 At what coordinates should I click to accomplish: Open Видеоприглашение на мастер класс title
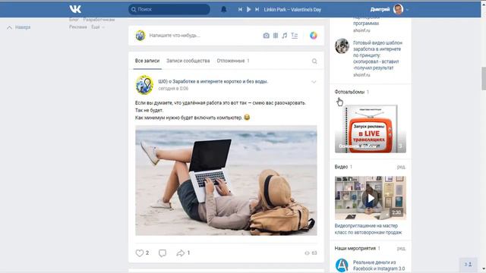[368, 229]
